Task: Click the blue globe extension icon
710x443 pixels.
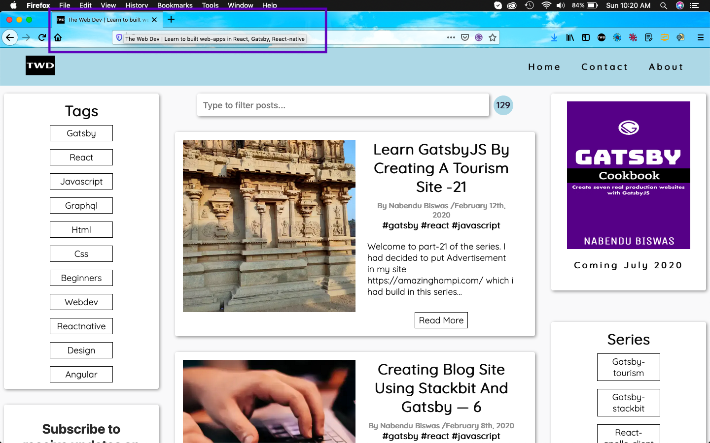Action: coord(617,37)
